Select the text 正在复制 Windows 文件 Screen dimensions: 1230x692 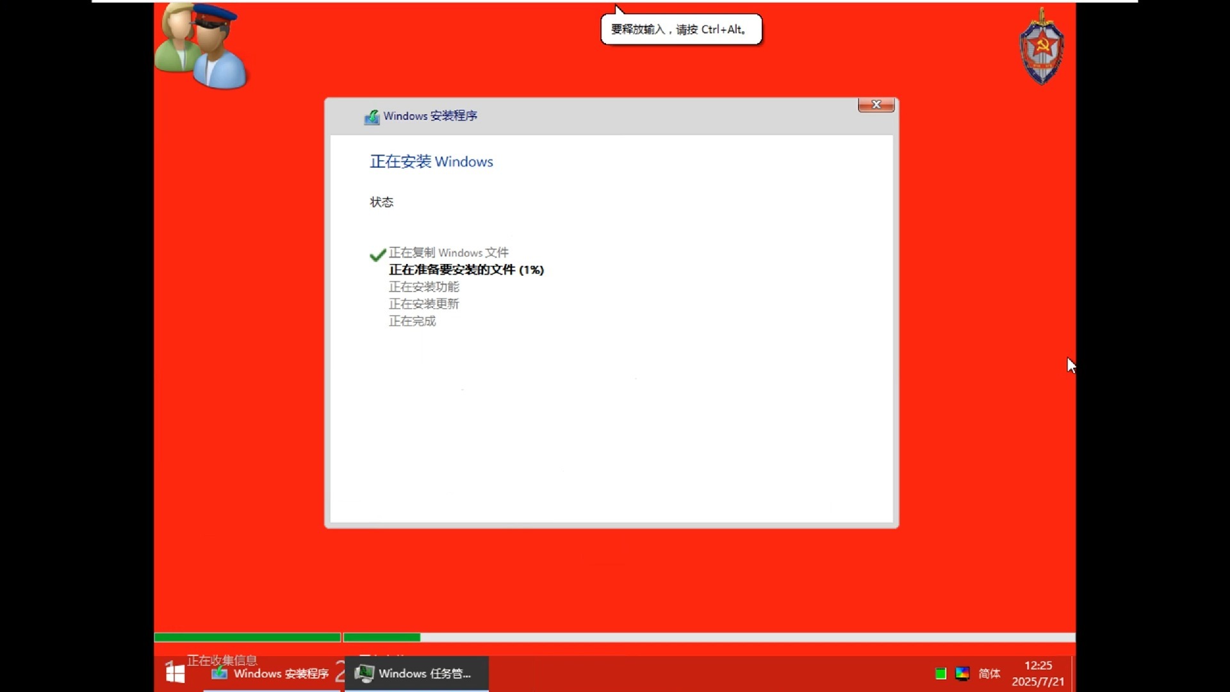coord(448,252)
